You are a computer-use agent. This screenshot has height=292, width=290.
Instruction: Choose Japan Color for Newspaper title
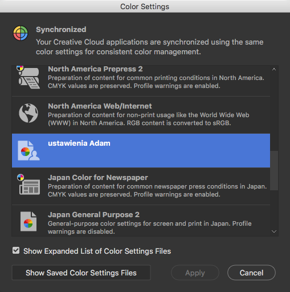point(98,178)
